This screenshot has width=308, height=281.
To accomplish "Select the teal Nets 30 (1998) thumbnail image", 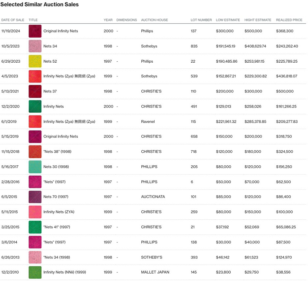I will point(35,167).
